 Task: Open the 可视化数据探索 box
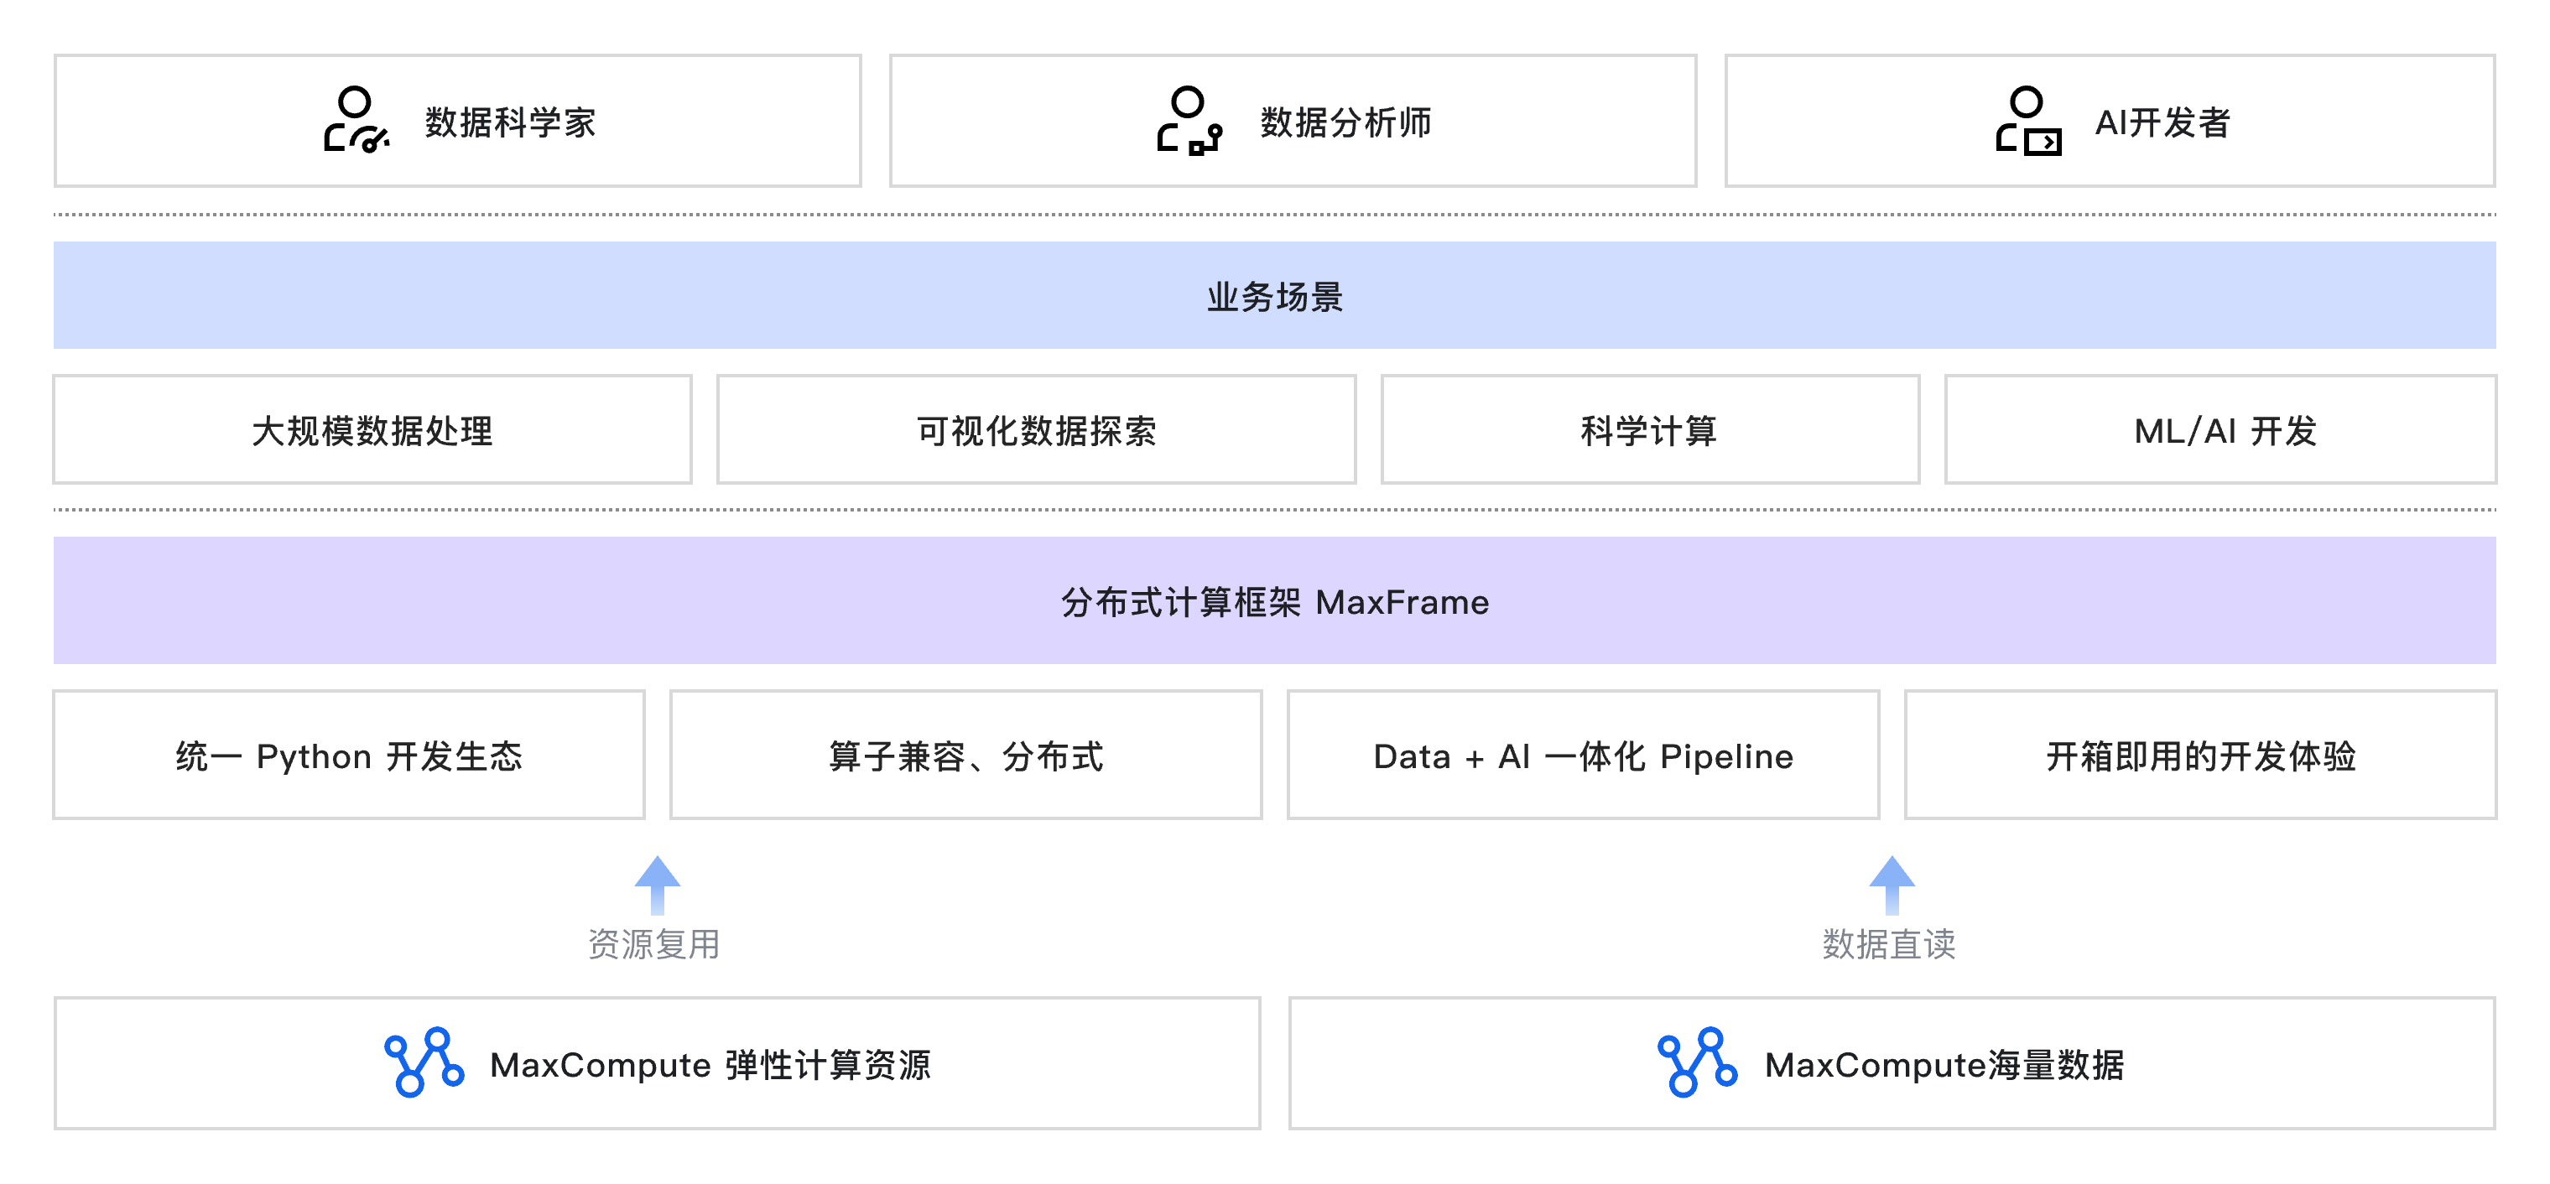[1037, 429]
